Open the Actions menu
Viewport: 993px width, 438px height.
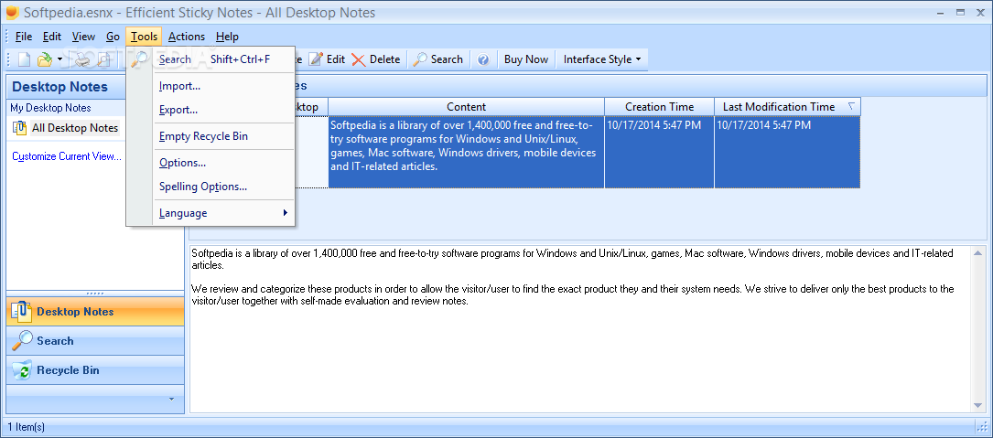click(x=186, y=37)
